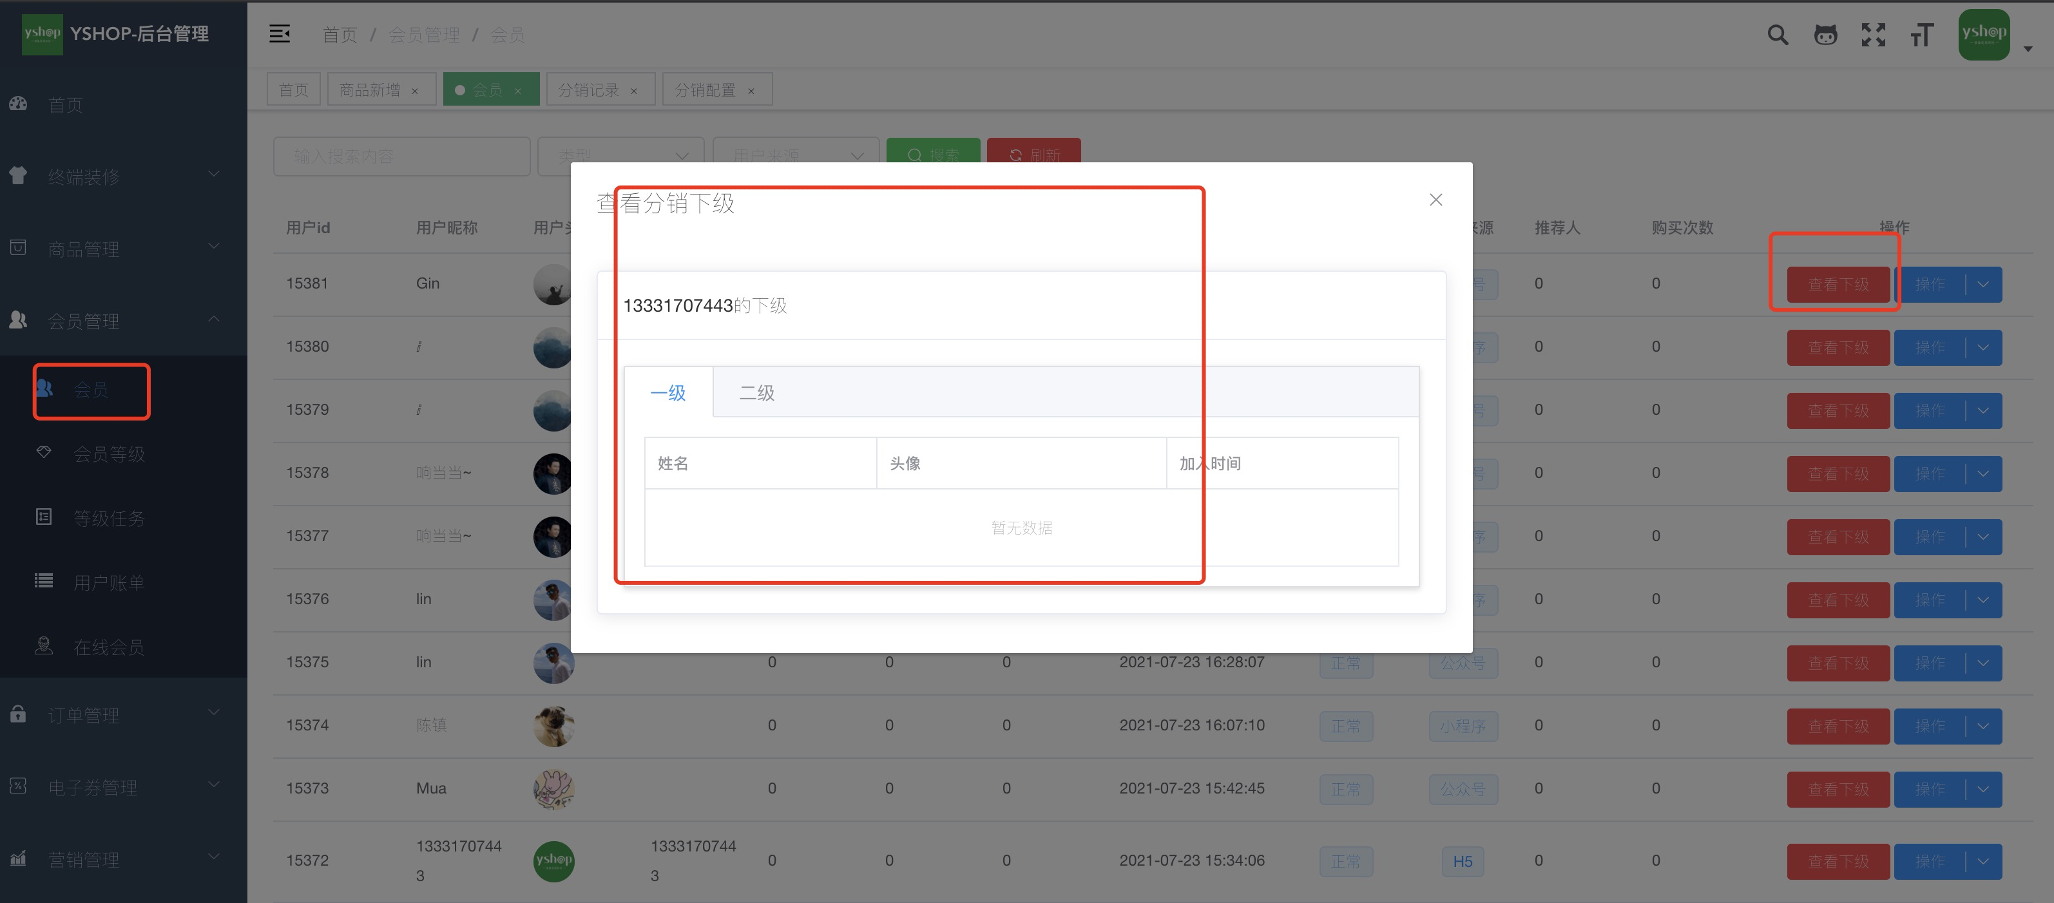Select the 二级 tab in dialog
Image resolution: width=2054 pixels, height=903 pixels.
[x=756, y=392]
